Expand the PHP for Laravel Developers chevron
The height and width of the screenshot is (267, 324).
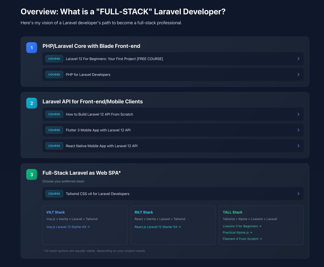[x=298, y=75]
